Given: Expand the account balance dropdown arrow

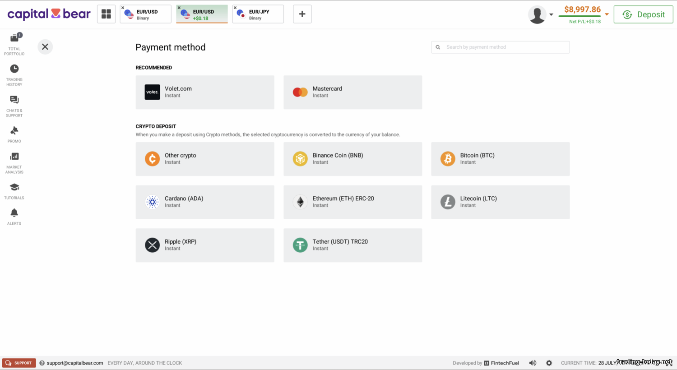Looking at the screenshot, I should (x=607, y=14).
